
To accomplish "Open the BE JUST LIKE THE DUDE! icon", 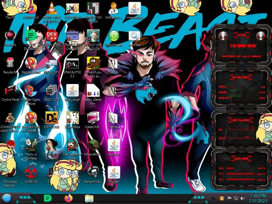I will [93, 40].
